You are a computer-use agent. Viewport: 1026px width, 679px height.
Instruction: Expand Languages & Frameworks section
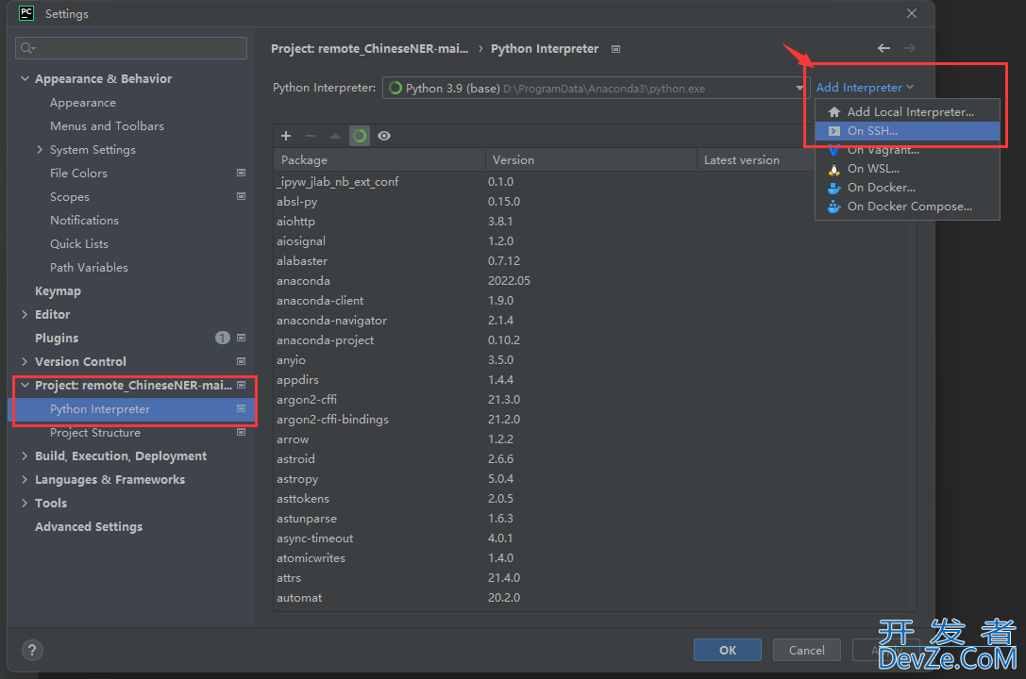coord(25,479)
